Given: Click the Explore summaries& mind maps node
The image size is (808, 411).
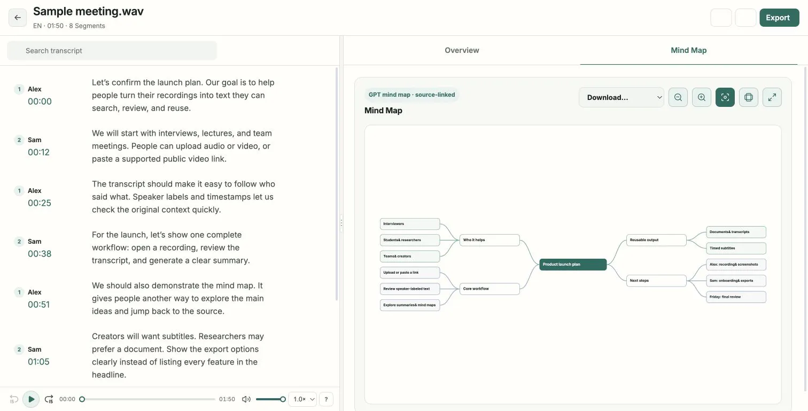Looking at the screenshot, I should [x=410, y=305].
